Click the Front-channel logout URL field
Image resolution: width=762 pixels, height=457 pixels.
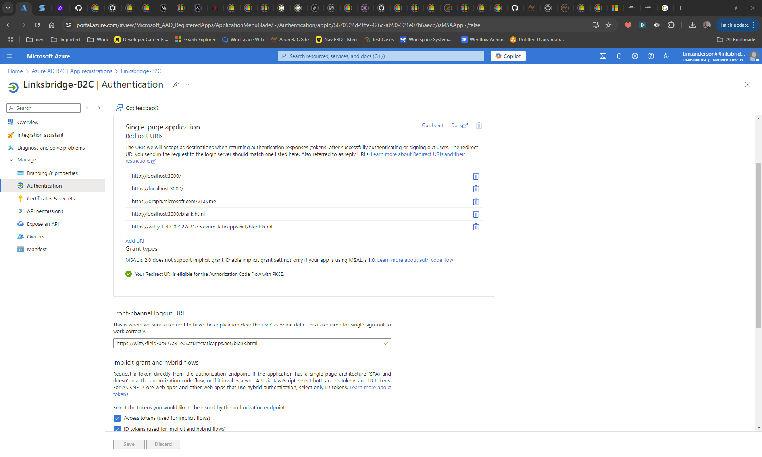click(x=252, y=343)
